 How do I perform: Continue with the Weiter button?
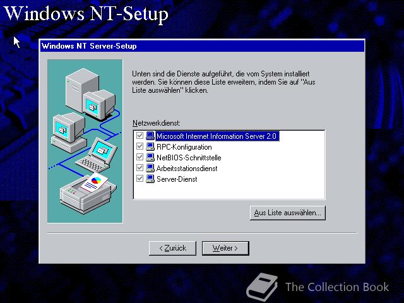(225, 248)
